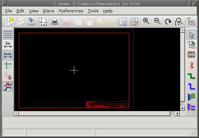Toggle millimeter units button
The width and height of the screenshot is (199, 138).
pyautogui.click(x=8, y=55)
